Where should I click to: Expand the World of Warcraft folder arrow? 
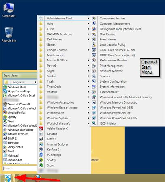pos(88,123)
